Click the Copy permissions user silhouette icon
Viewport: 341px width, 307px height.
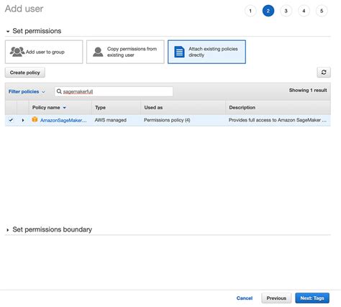[x=98, y=52]
